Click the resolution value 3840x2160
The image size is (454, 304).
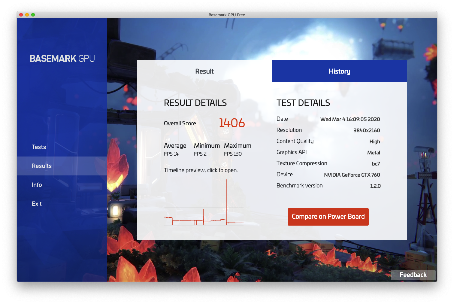(367, 130)
